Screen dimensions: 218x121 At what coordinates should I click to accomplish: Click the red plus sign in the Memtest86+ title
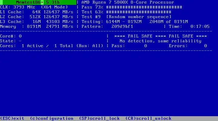(x=42, y=2)
